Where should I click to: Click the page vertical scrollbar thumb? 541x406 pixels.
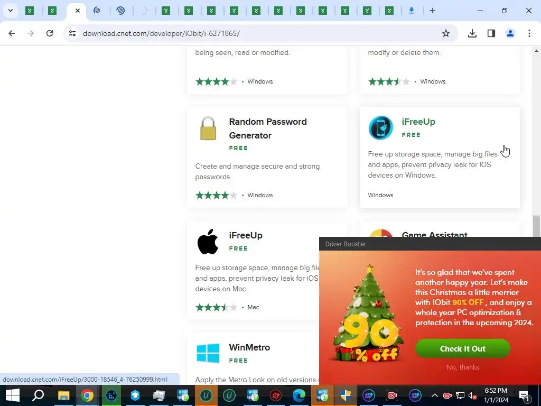tap(536, 226)
